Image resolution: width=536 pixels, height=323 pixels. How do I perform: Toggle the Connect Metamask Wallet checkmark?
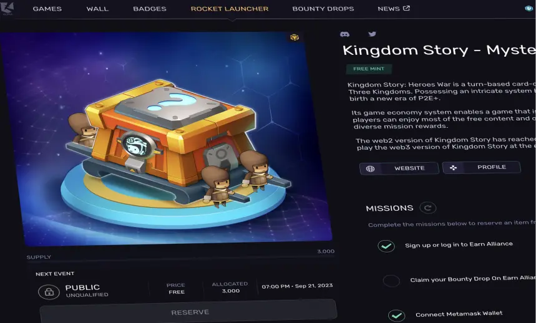(396, 316)
